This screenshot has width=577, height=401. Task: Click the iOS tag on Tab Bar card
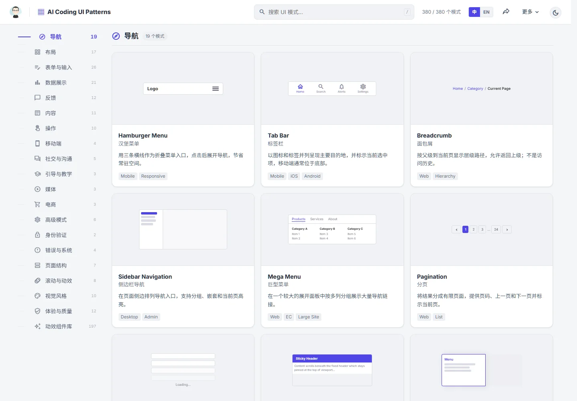click(x=294, y=176)
